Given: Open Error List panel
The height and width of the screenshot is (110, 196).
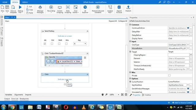Looking at the screenshot, I should coord(15,99).
